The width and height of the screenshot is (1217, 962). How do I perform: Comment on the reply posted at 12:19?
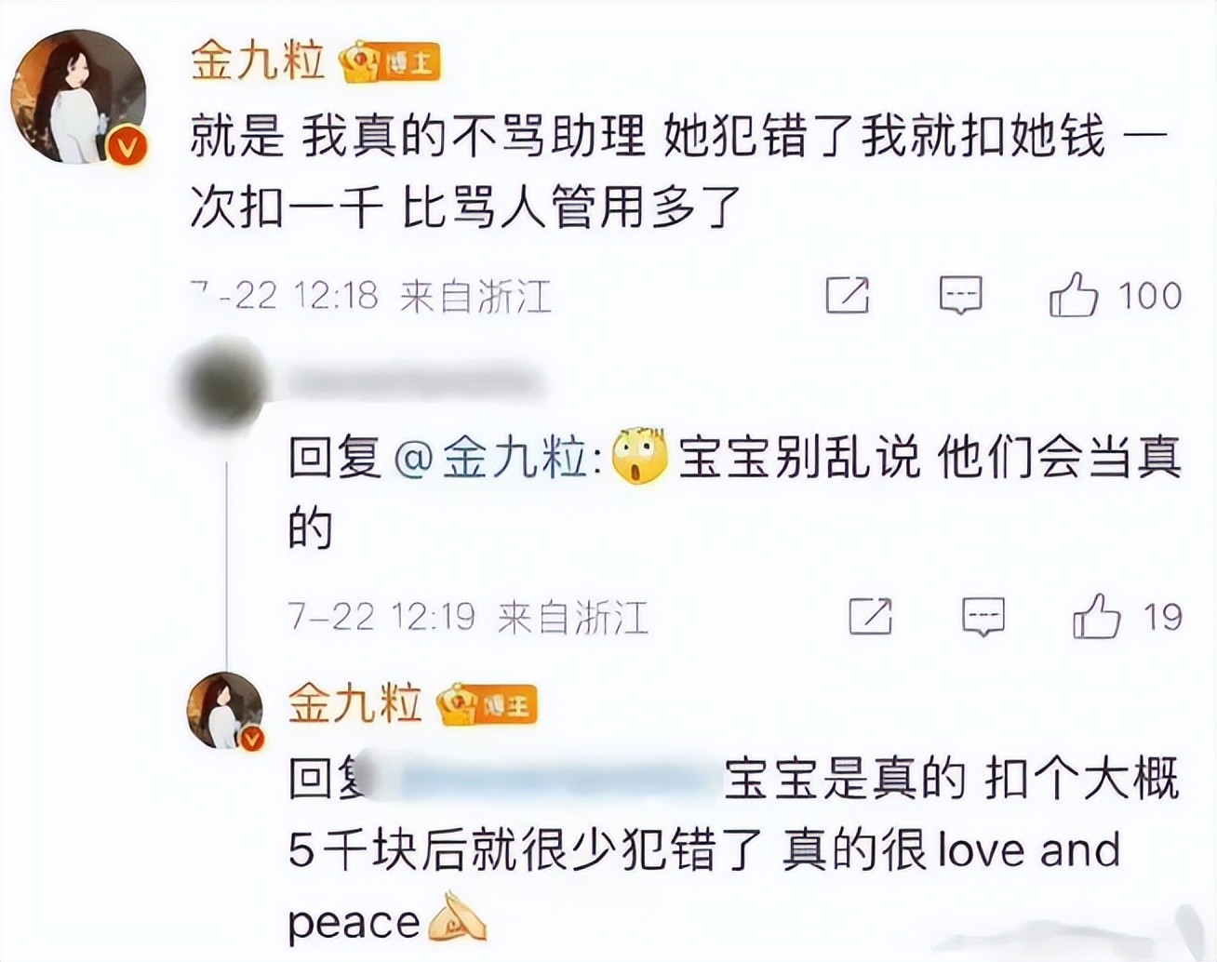tap(983, 616)
